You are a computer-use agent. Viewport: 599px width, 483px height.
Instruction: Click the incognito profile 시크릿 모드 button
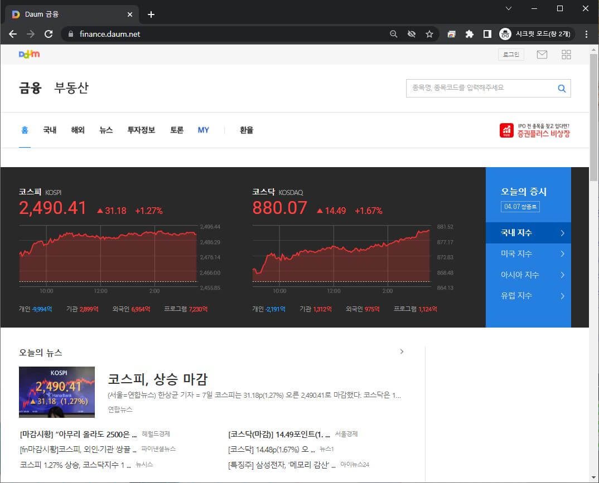tap(535, 34)
